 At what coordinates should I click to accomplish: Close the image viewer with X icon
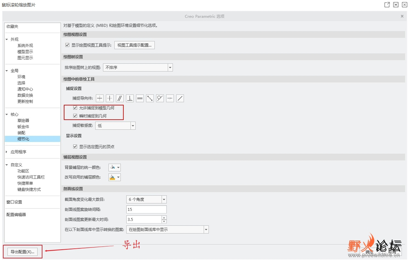point(404,5)
